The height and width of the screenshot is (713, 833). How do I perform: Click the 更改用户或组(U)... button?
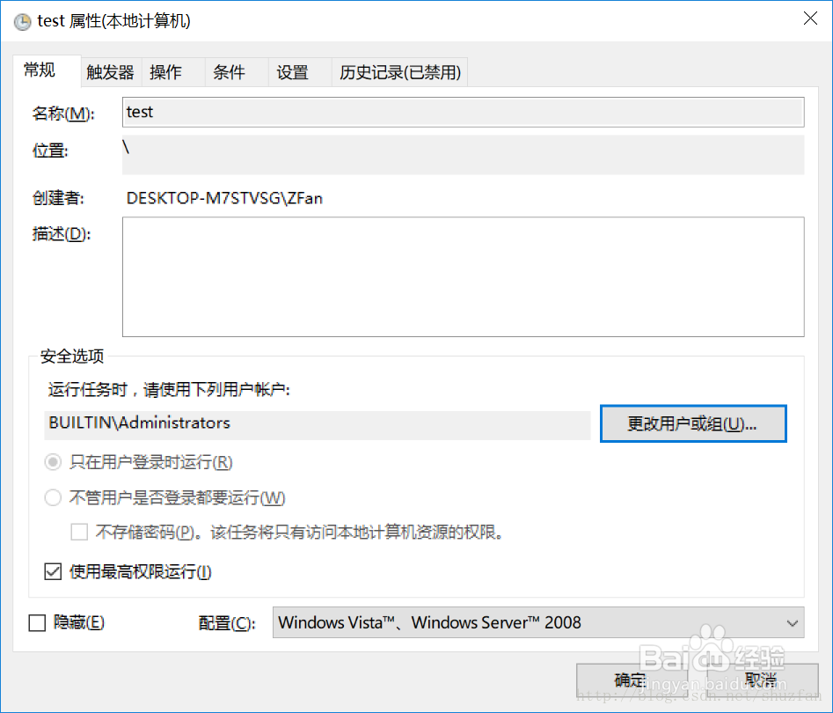693,423
